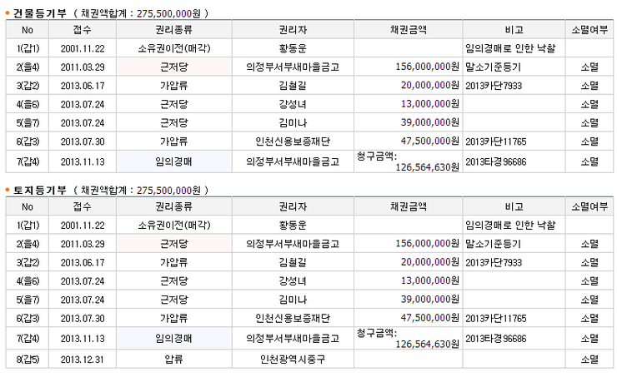Click 임의경매 in the 토지등기부 table

(174, 338)
